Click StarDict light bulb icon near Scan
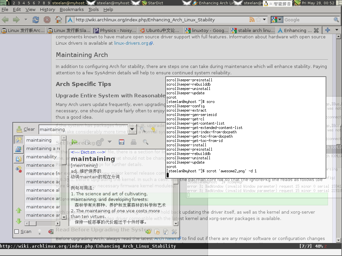 [x=39, y=232]
